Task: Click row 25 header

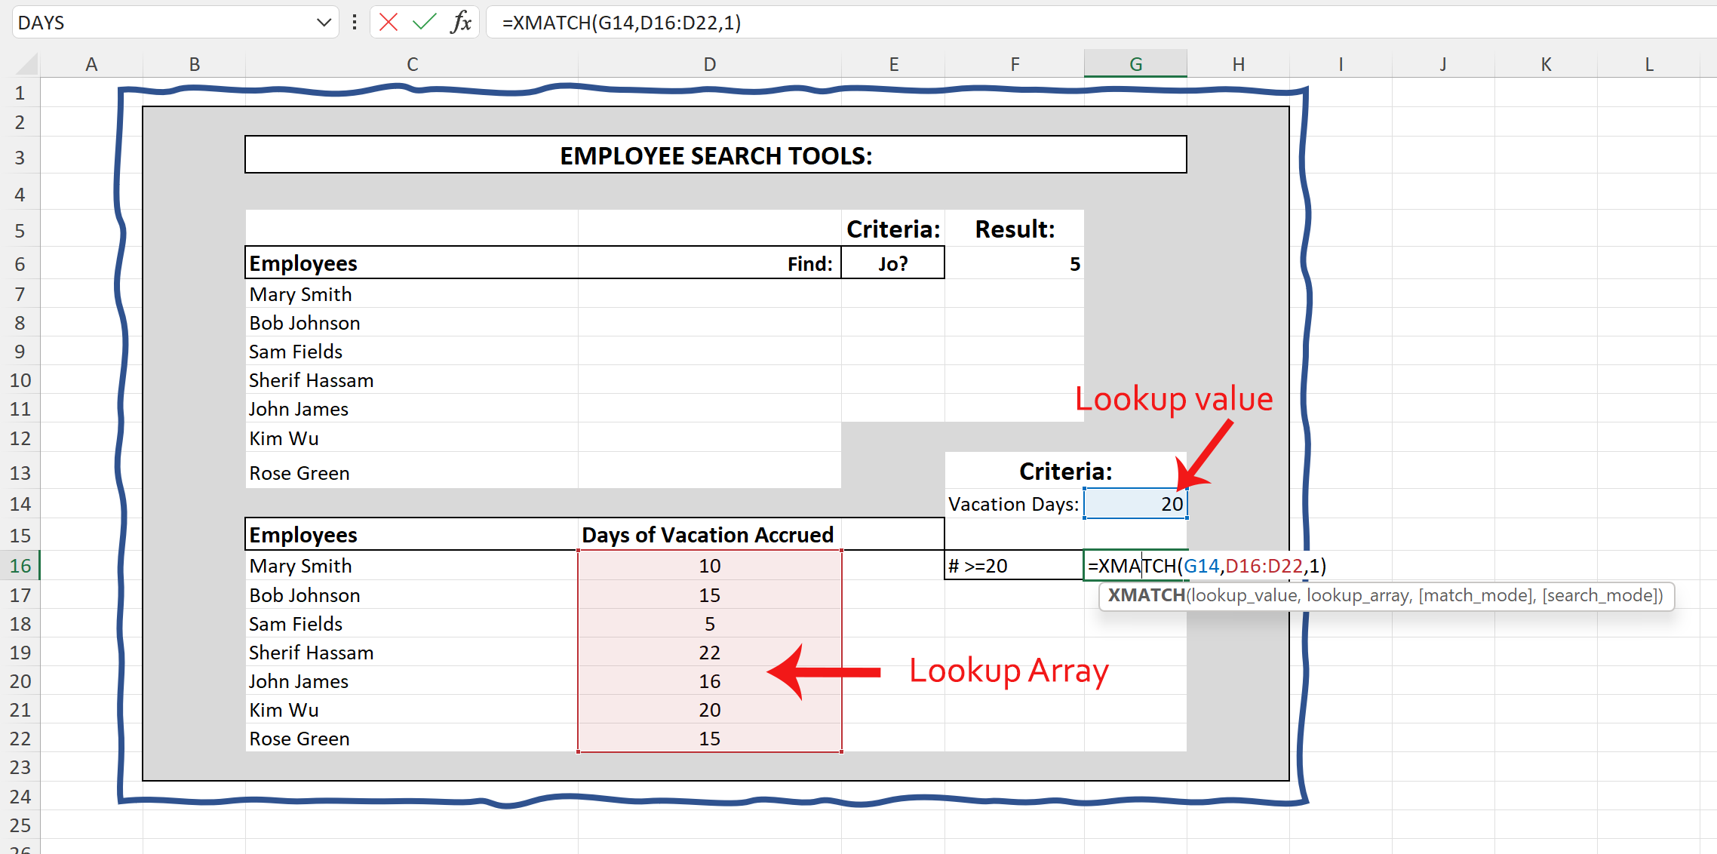Action: point(20,825)
